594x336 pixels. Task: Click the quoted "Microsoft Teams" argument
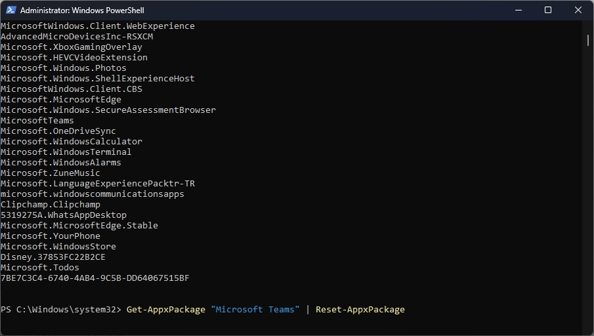[255, 310]
